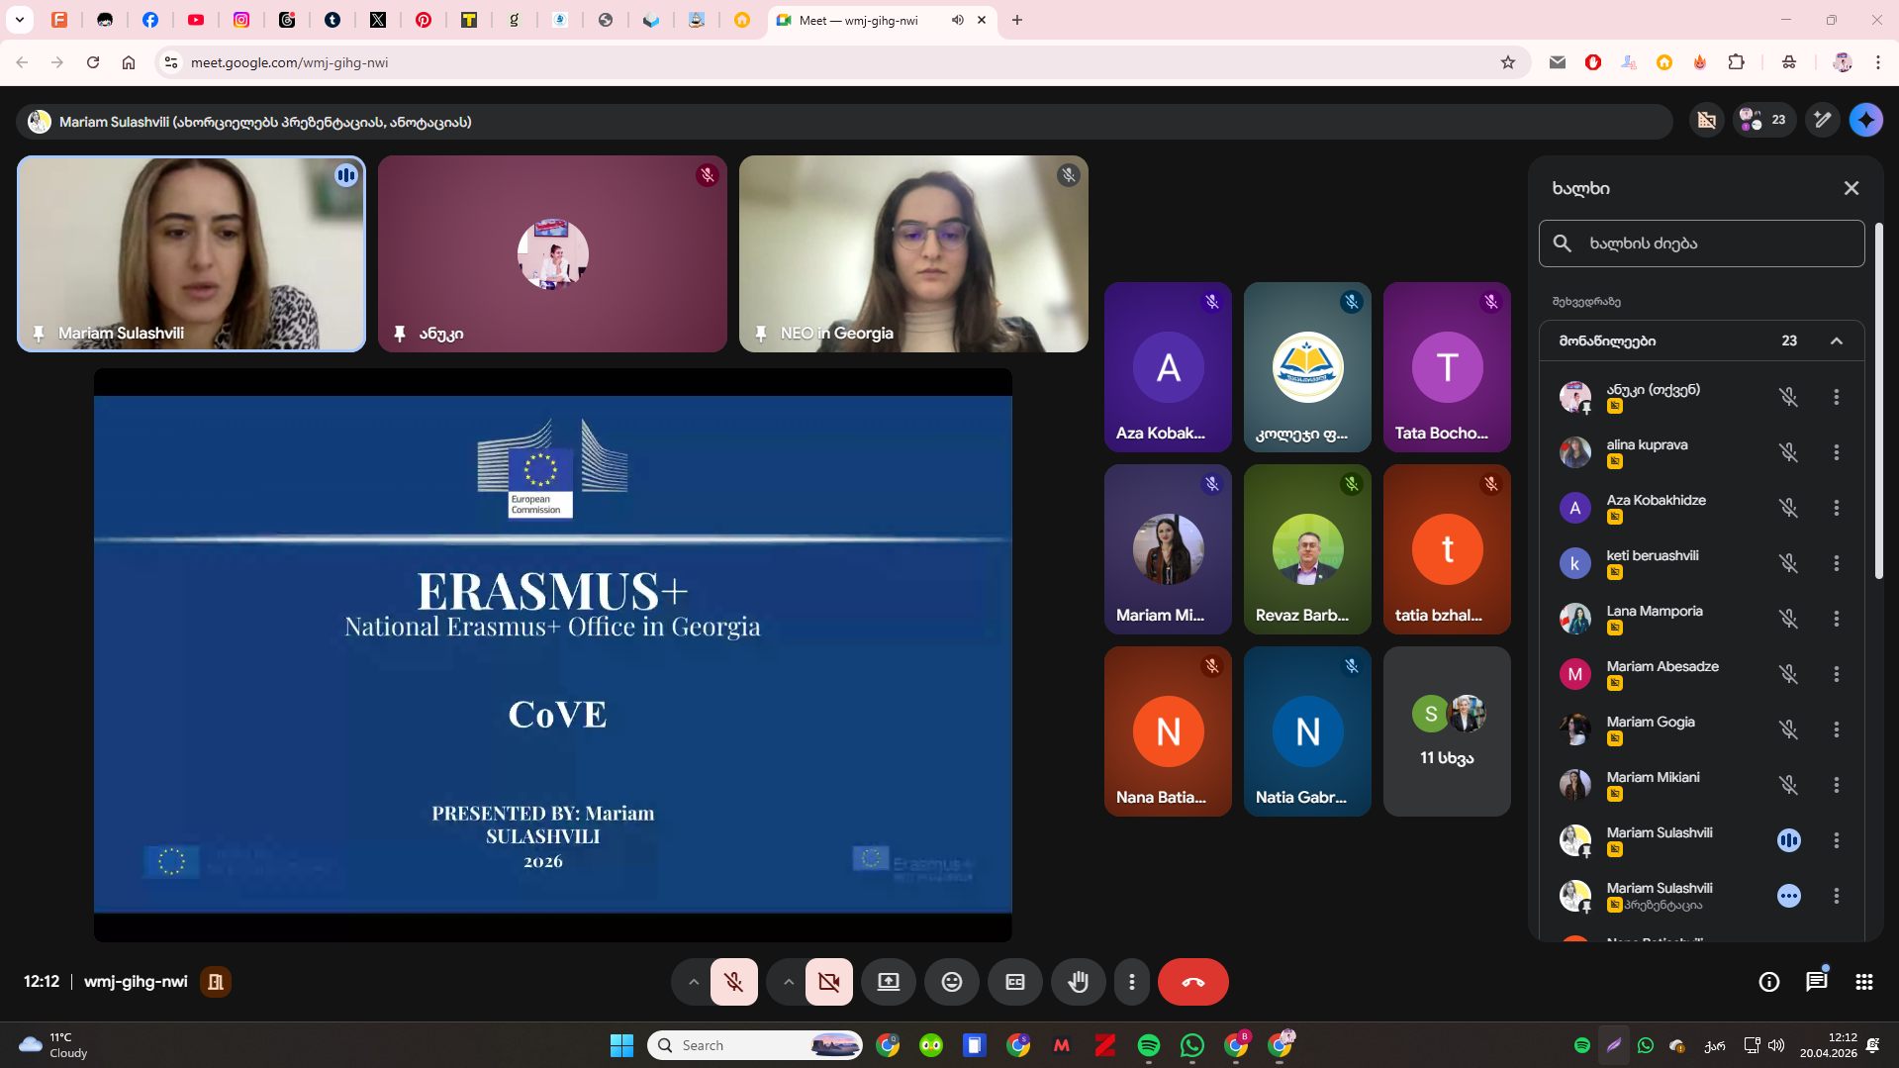The image size is (1899, 1068).
Task: Click the 23 participants count button
Action: coord(1763,120)
